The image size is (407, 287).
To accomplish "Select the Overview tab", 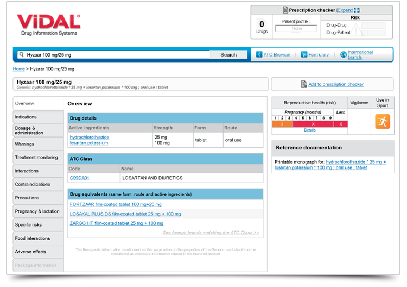I will [x=38, y=103].
